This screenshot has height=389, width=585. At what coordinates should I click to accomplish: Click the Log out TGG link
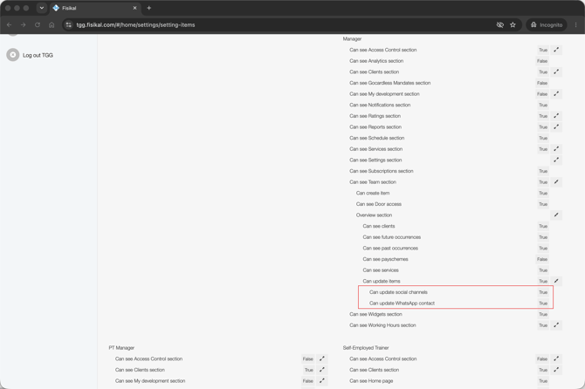point(38,55)
